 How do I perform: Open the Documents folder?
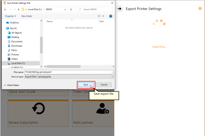tap(15, 41)
